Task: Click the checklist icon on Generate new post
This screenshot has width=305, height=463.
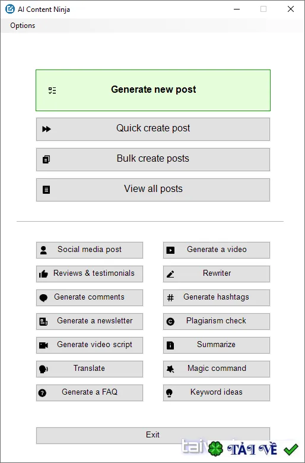Action: click(x=52, y=90)
